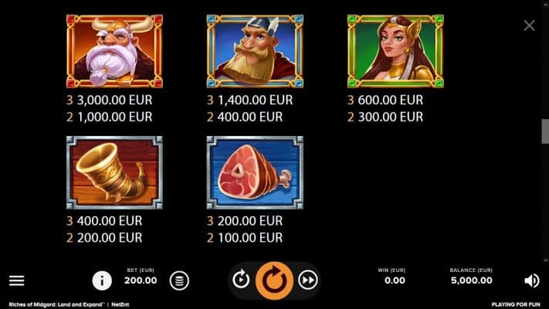Select the golden drinking horn symbol

114,173
